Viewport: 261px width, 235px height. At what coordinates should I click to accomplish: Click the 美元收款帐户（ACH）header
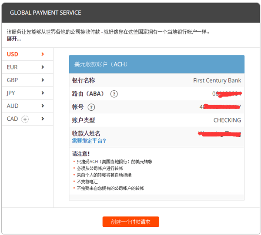click(x=157, y=64)
